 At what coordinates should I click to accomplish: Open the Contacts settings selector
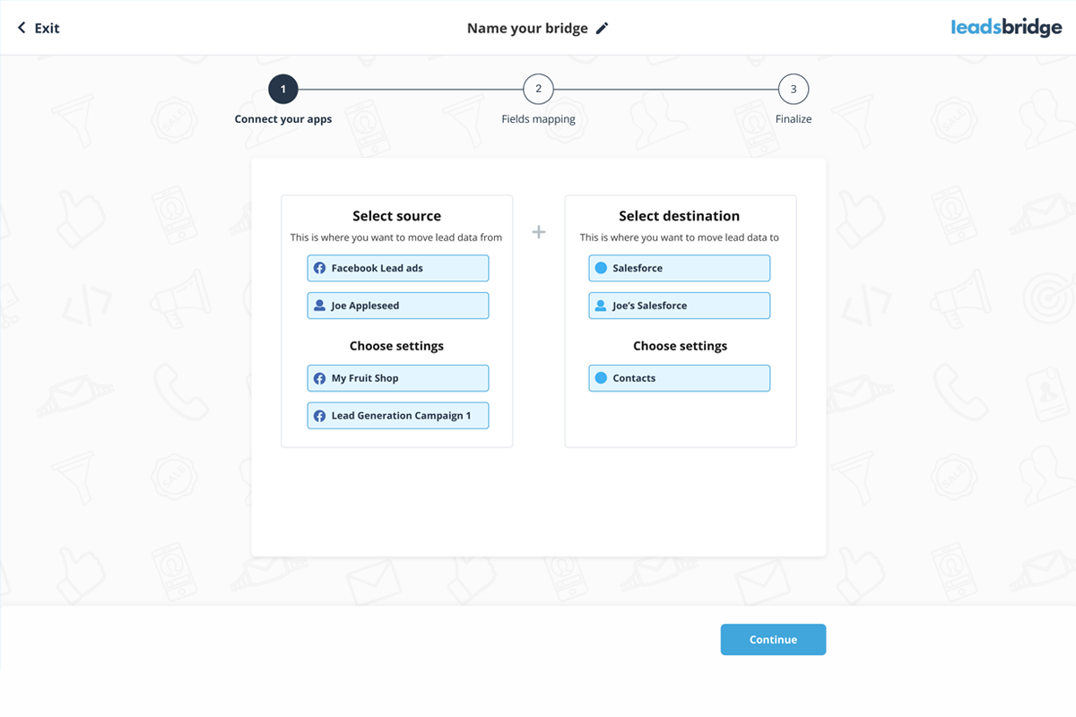(x=680, y=378)
